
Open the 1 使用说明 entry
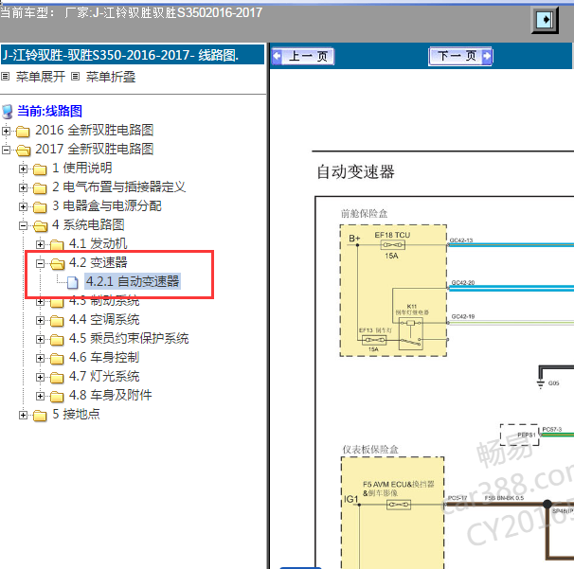click(82, 168)
